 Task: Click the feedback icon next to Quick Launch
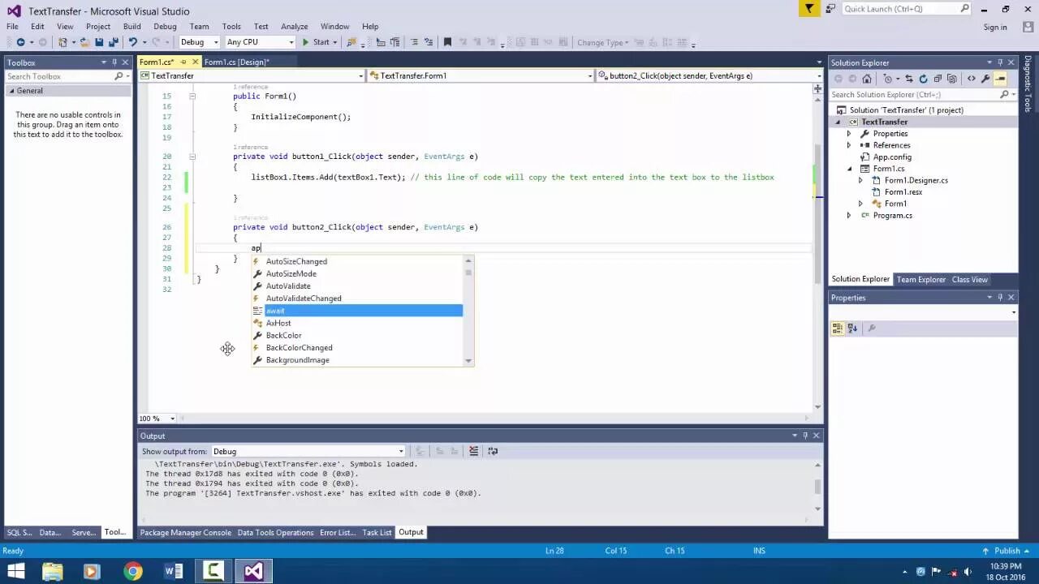point(830,9)
